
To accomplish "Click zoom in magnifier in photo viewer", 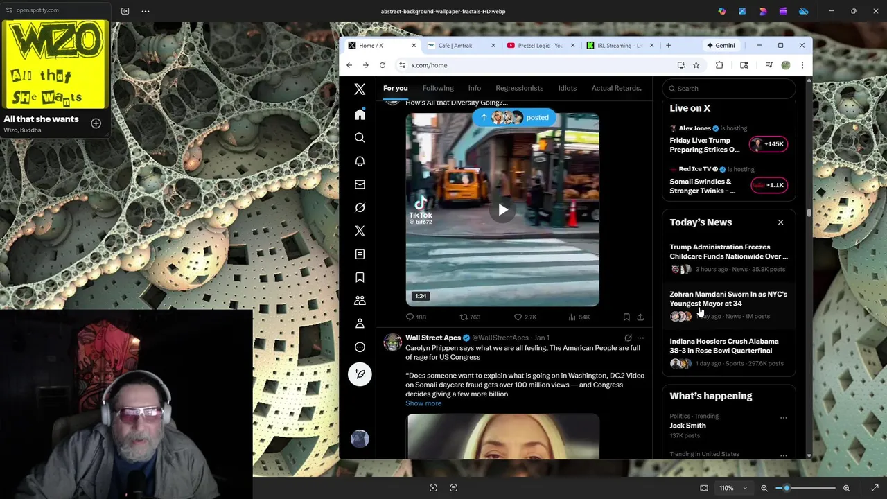I will tap(846, 488).
